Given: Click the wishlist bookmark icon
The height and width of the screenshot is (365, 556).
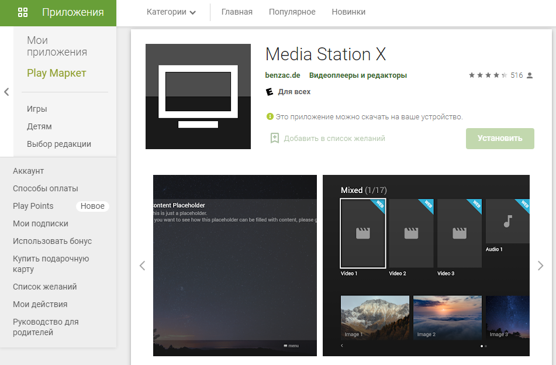Looking at the screenshot, I should pos(274,139).
